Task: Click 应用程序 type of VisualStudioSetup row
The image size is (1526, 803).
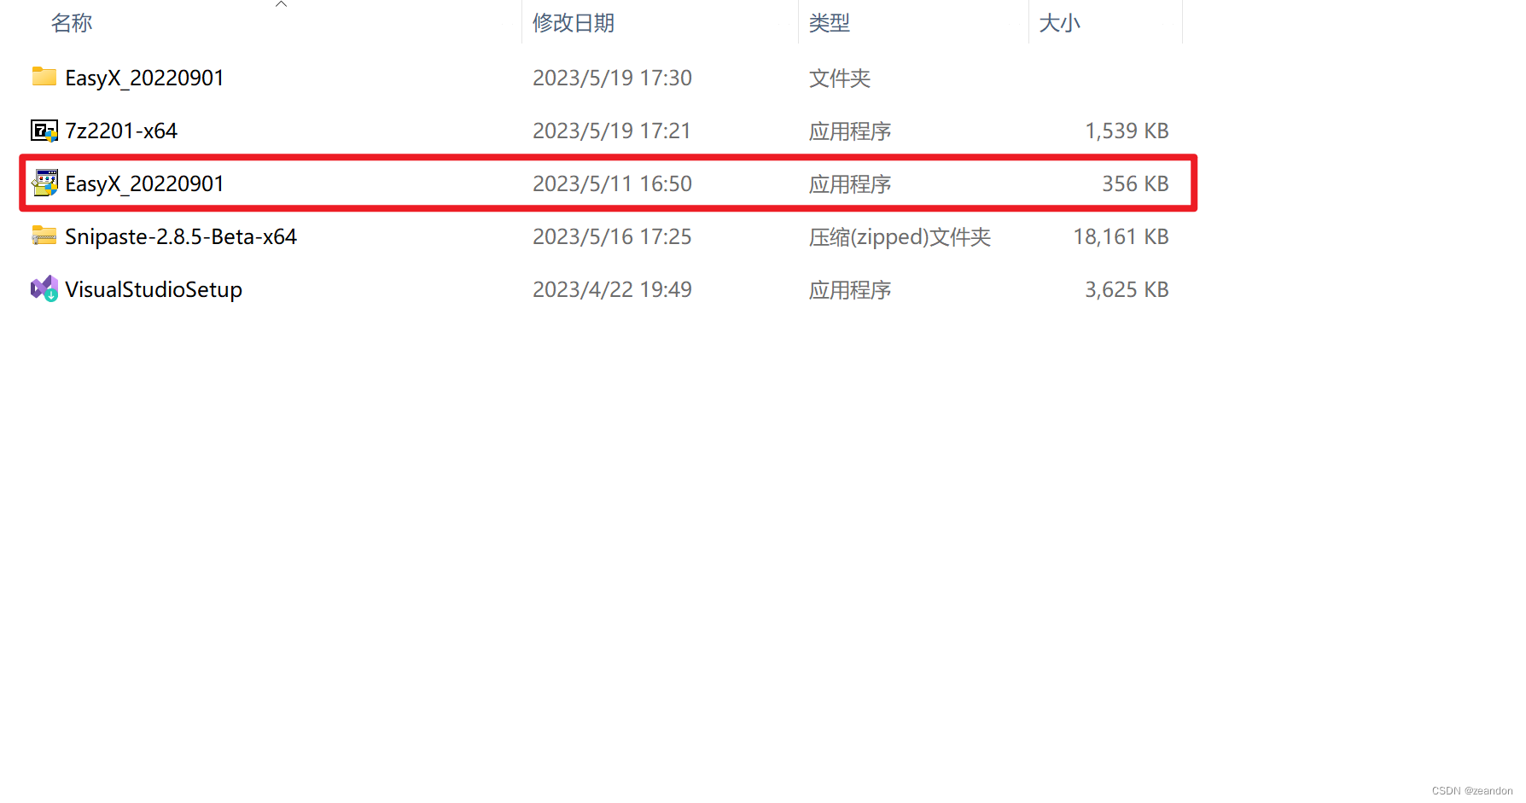Action: [850, 289]
